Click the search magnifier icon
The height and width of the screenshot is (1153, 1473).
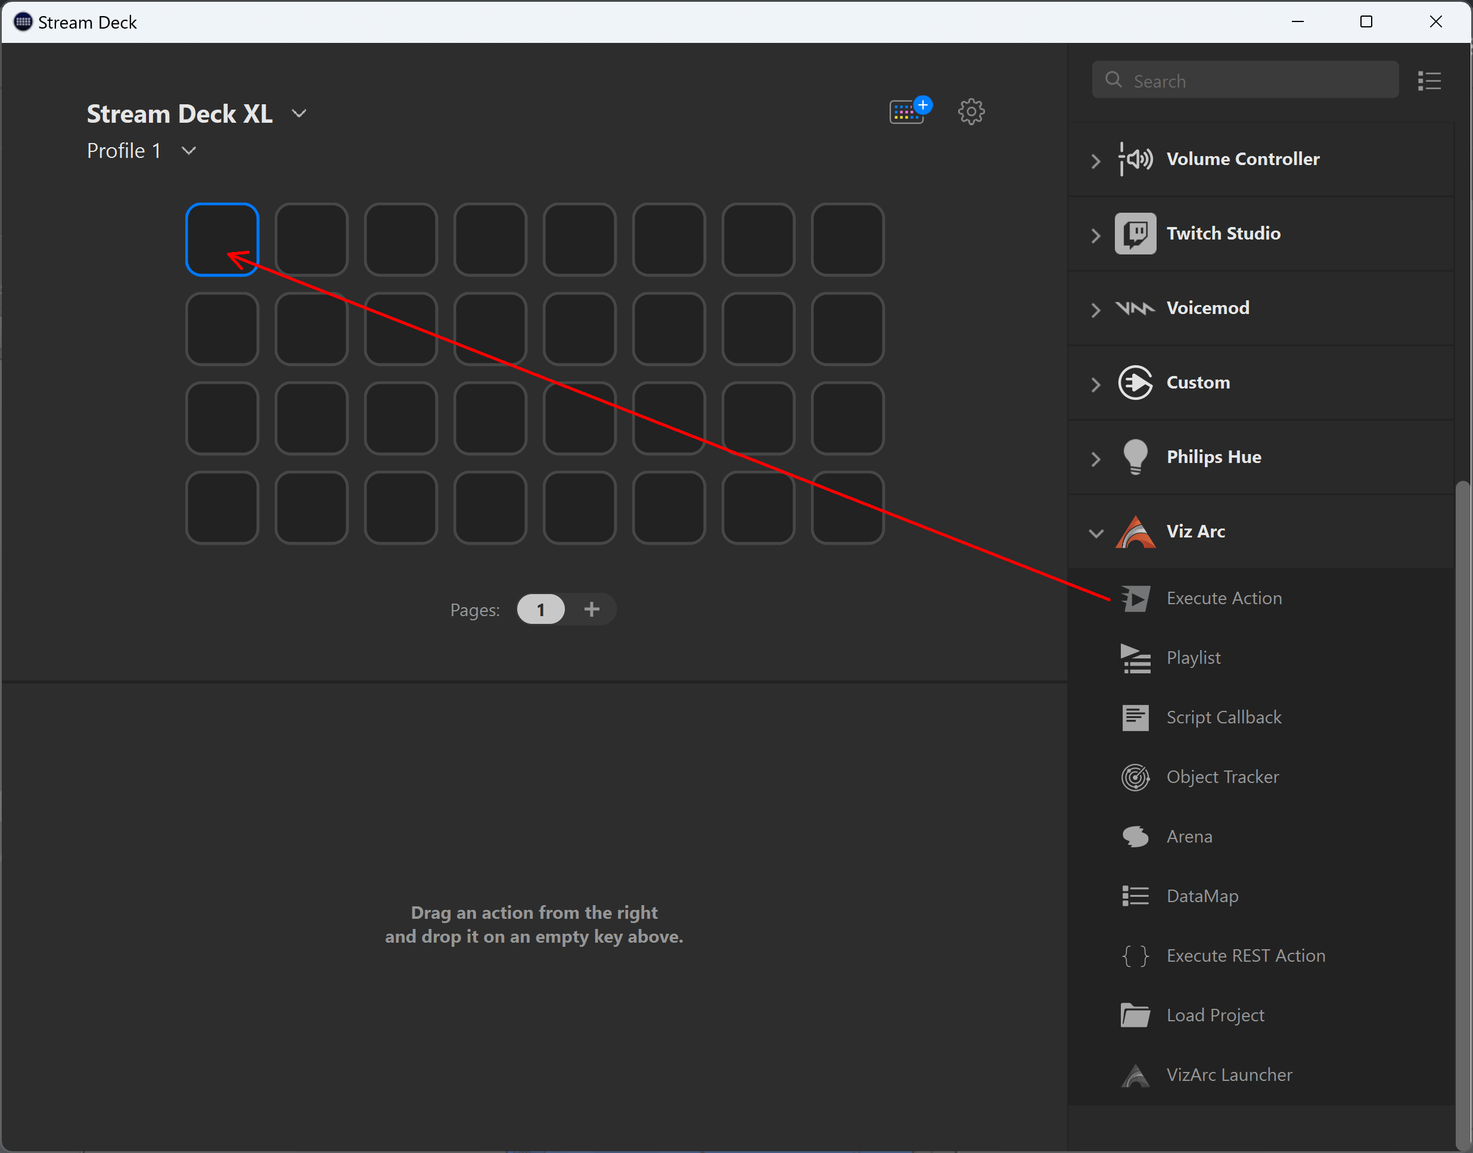pyautogui.click(x=1113, y=80)
